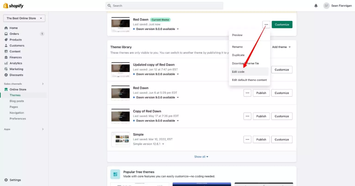Image resolution: width=355 pixels, height=186 pixels.
Task: Customize Updated copy of Red Dawn
Action: pos(281,69)
